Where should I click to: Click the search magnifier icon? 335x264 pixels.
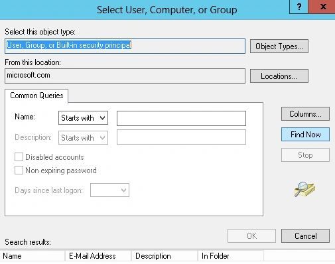pyautogui.click(x=304, y=190)
